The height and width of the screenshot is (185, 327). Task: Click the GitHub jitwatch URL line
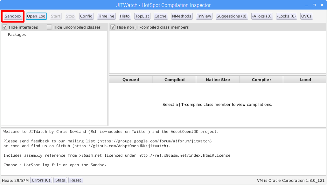[x=87, y=146]
